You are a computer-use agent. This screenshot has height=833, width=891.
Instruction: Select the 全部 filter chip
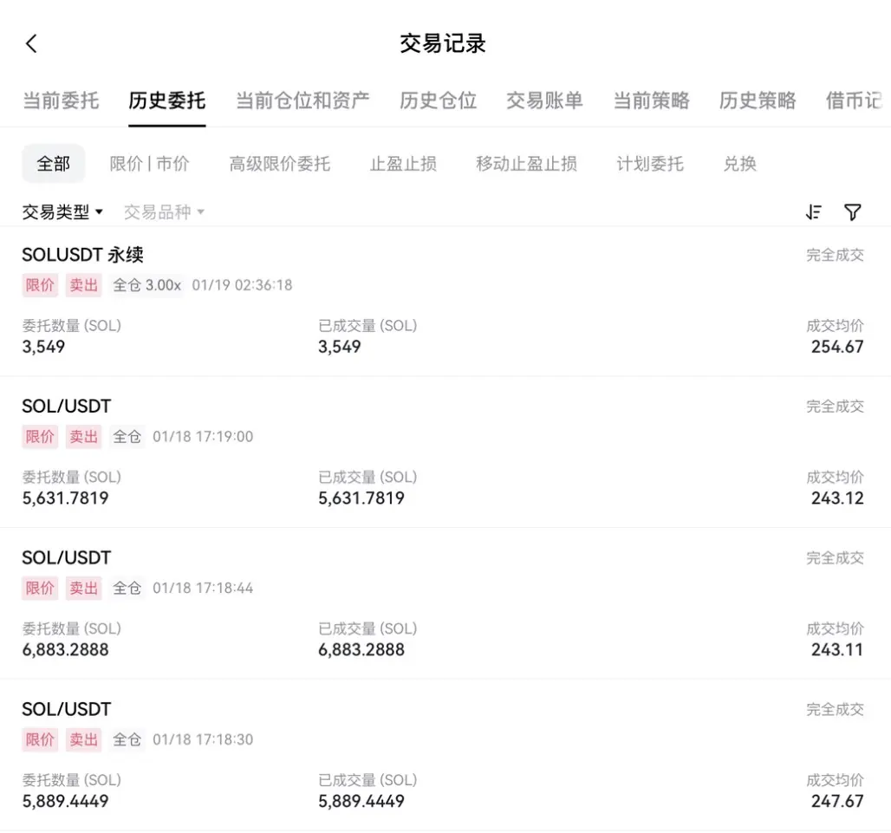tap(54, 164)
